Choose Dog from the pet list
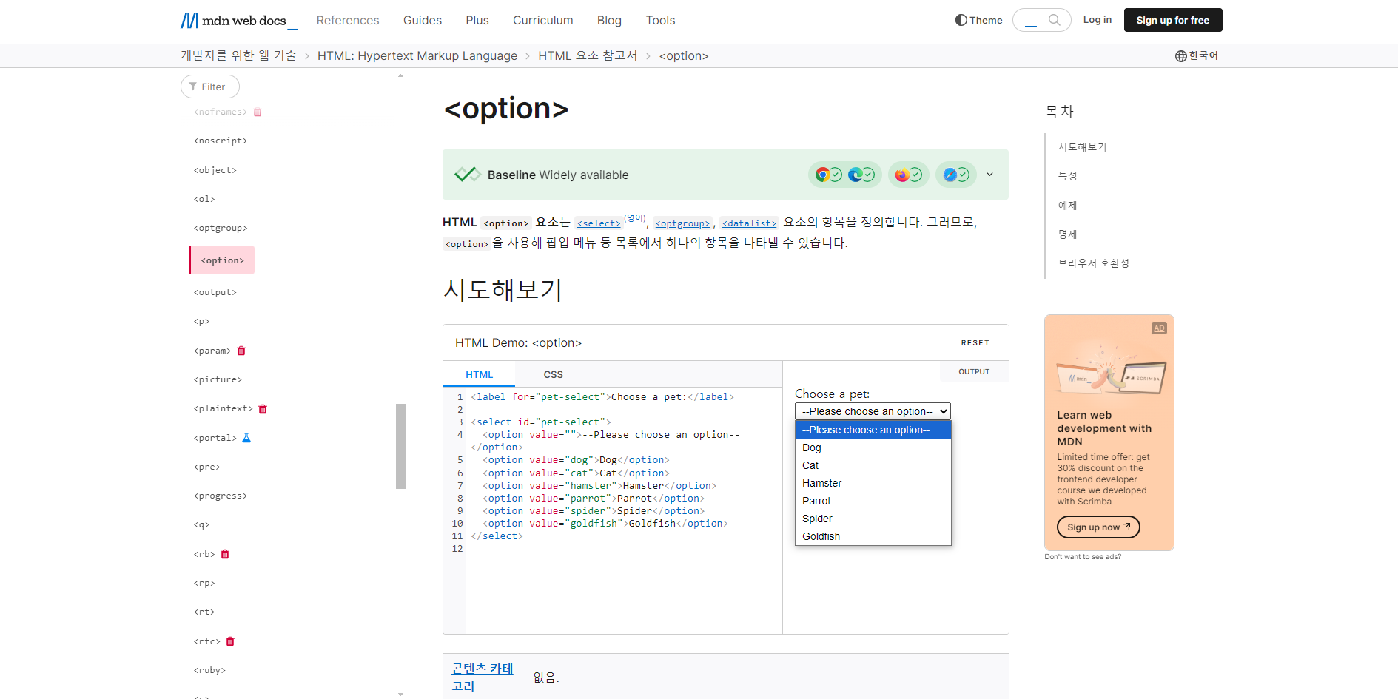Image resolution: width=1398 pixels, height=699 pixels. (x=873, y=448)
